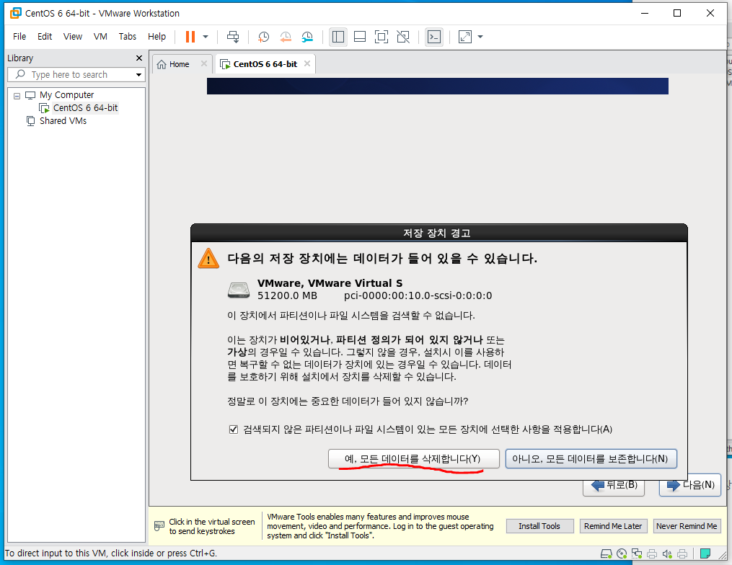
Task: Open the Tabs menu
Action: click(128, 36)
